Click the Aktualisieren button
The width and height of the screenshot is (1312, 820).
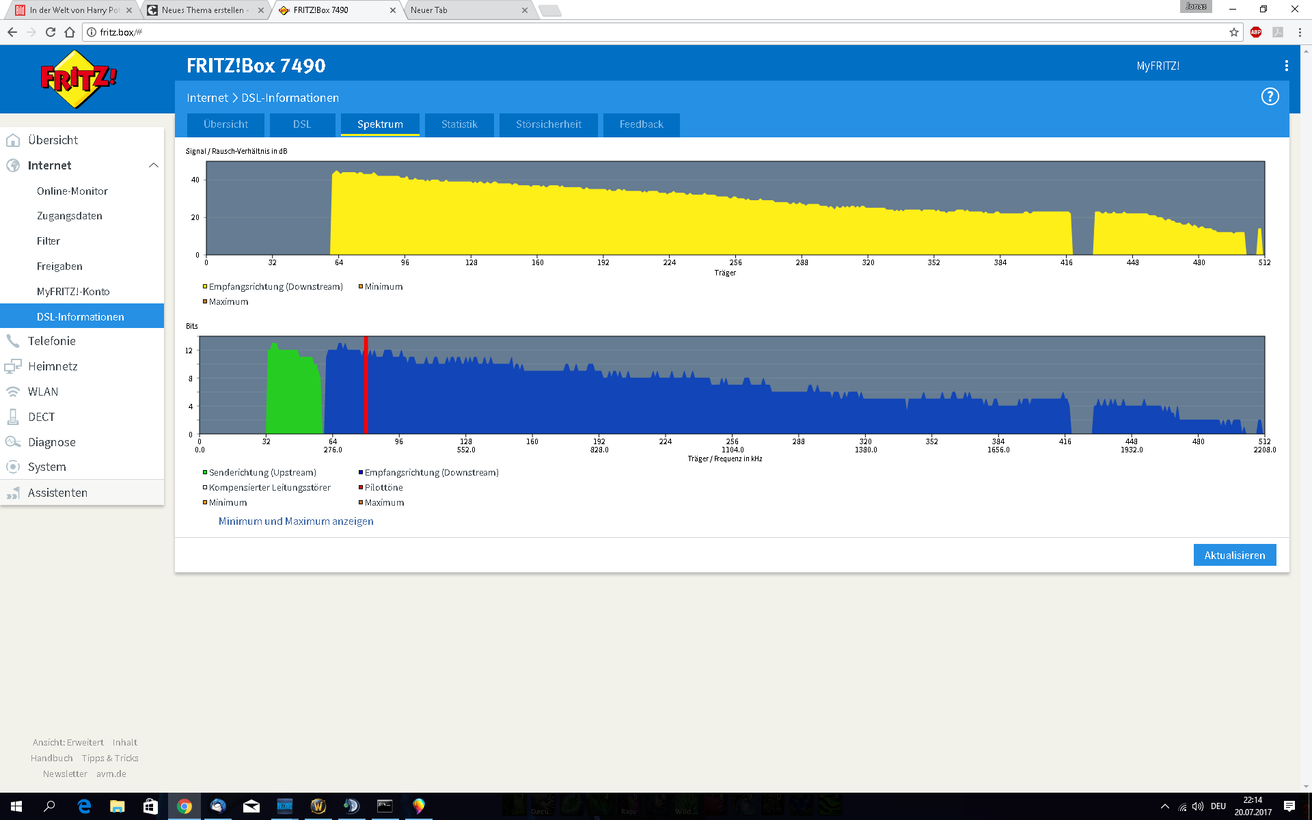[x=1234, y=555]
